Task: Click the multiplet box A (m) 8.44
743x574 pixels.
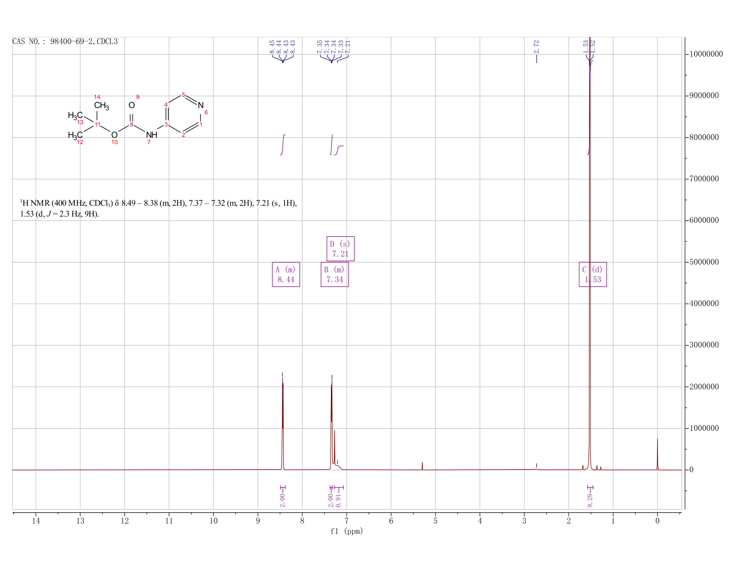Action: point(286,274)
